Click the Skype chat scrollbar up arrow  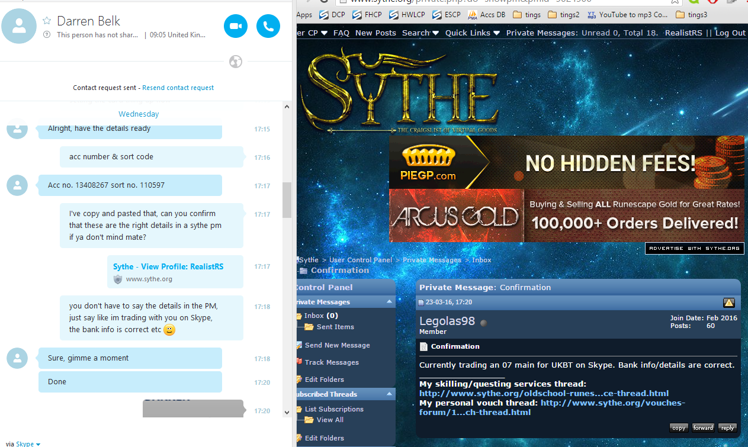287,107
